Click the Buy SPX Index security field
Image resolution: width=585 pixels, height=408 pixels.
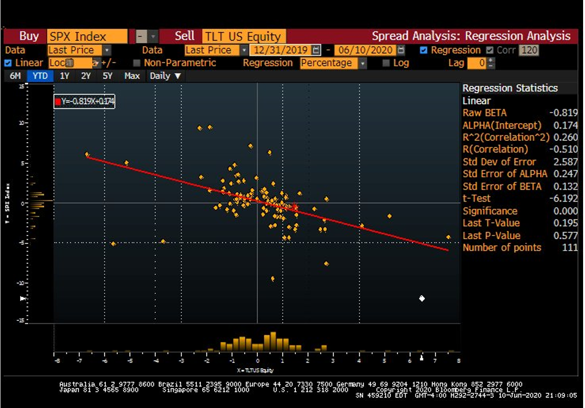pyautogui.click(x=87, y=37)
